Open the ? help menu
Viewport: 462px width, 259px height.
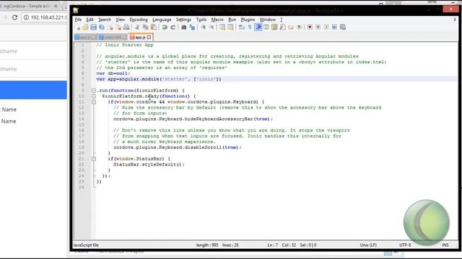click(282, 19)
